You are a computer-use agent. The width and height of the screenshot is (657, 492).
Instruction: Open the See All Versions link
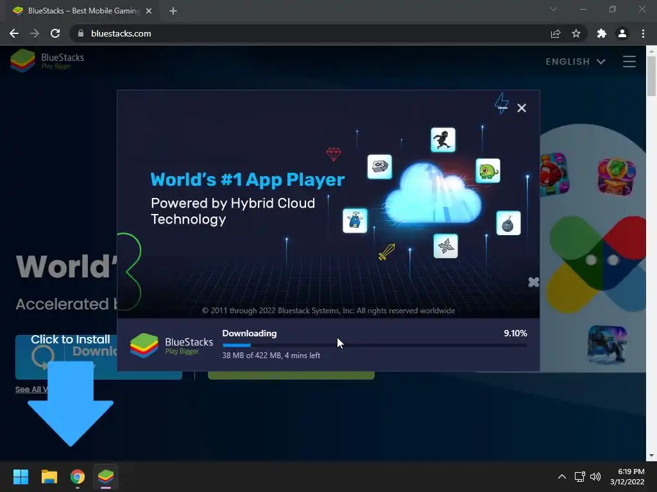(31, 389)
